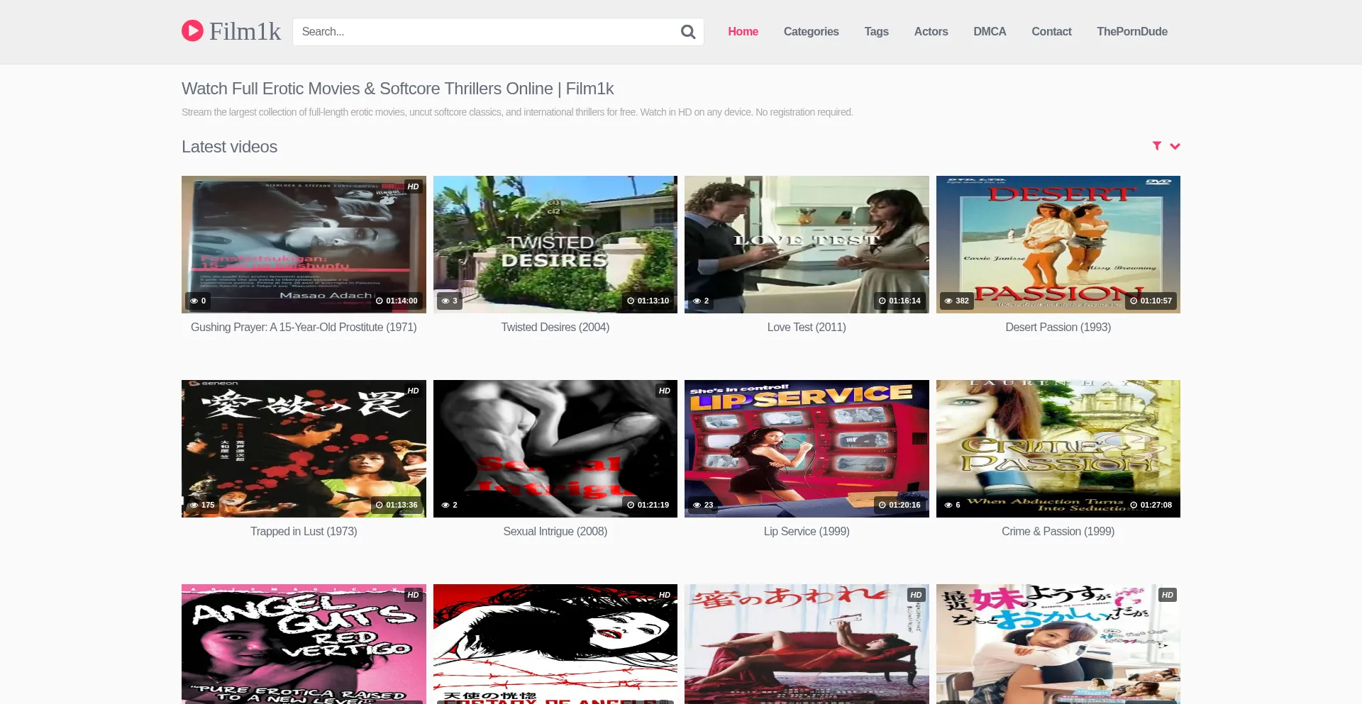This screenshot has height=704, width=1362.
Task: Click the clock duration badge 01:20:16
Action: (899, 505)
